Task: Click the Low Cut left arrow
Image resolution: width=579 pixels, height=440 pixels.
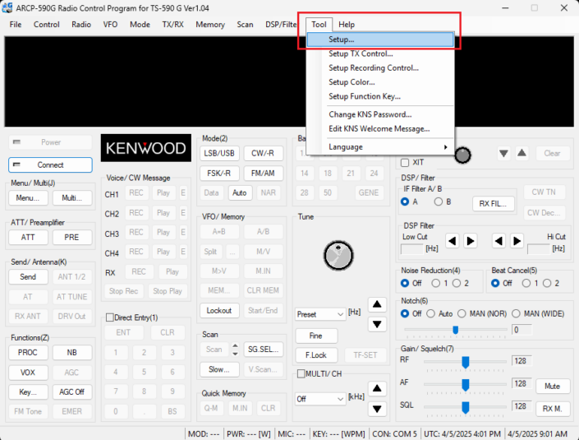Action: pyautogui.click(x=452, y=241)
